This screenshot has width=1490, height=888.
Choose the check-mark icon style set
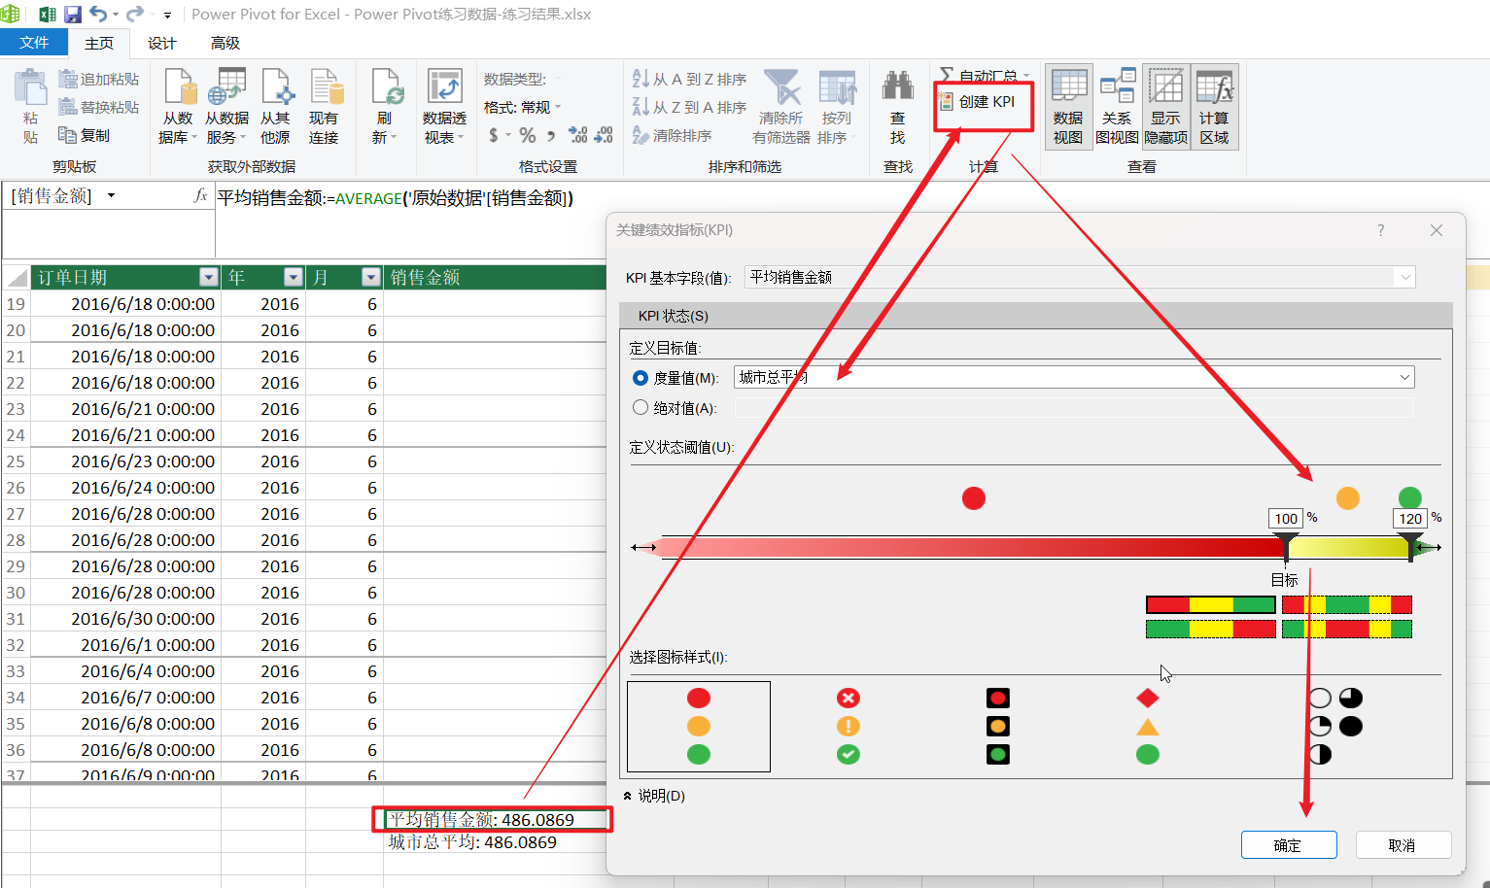(848, 726)
